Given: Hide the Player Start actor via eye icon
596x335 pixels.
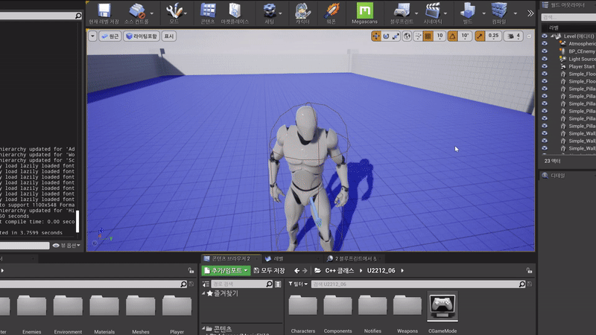Looking at the screenshot, I should click(x=545, y=66).
